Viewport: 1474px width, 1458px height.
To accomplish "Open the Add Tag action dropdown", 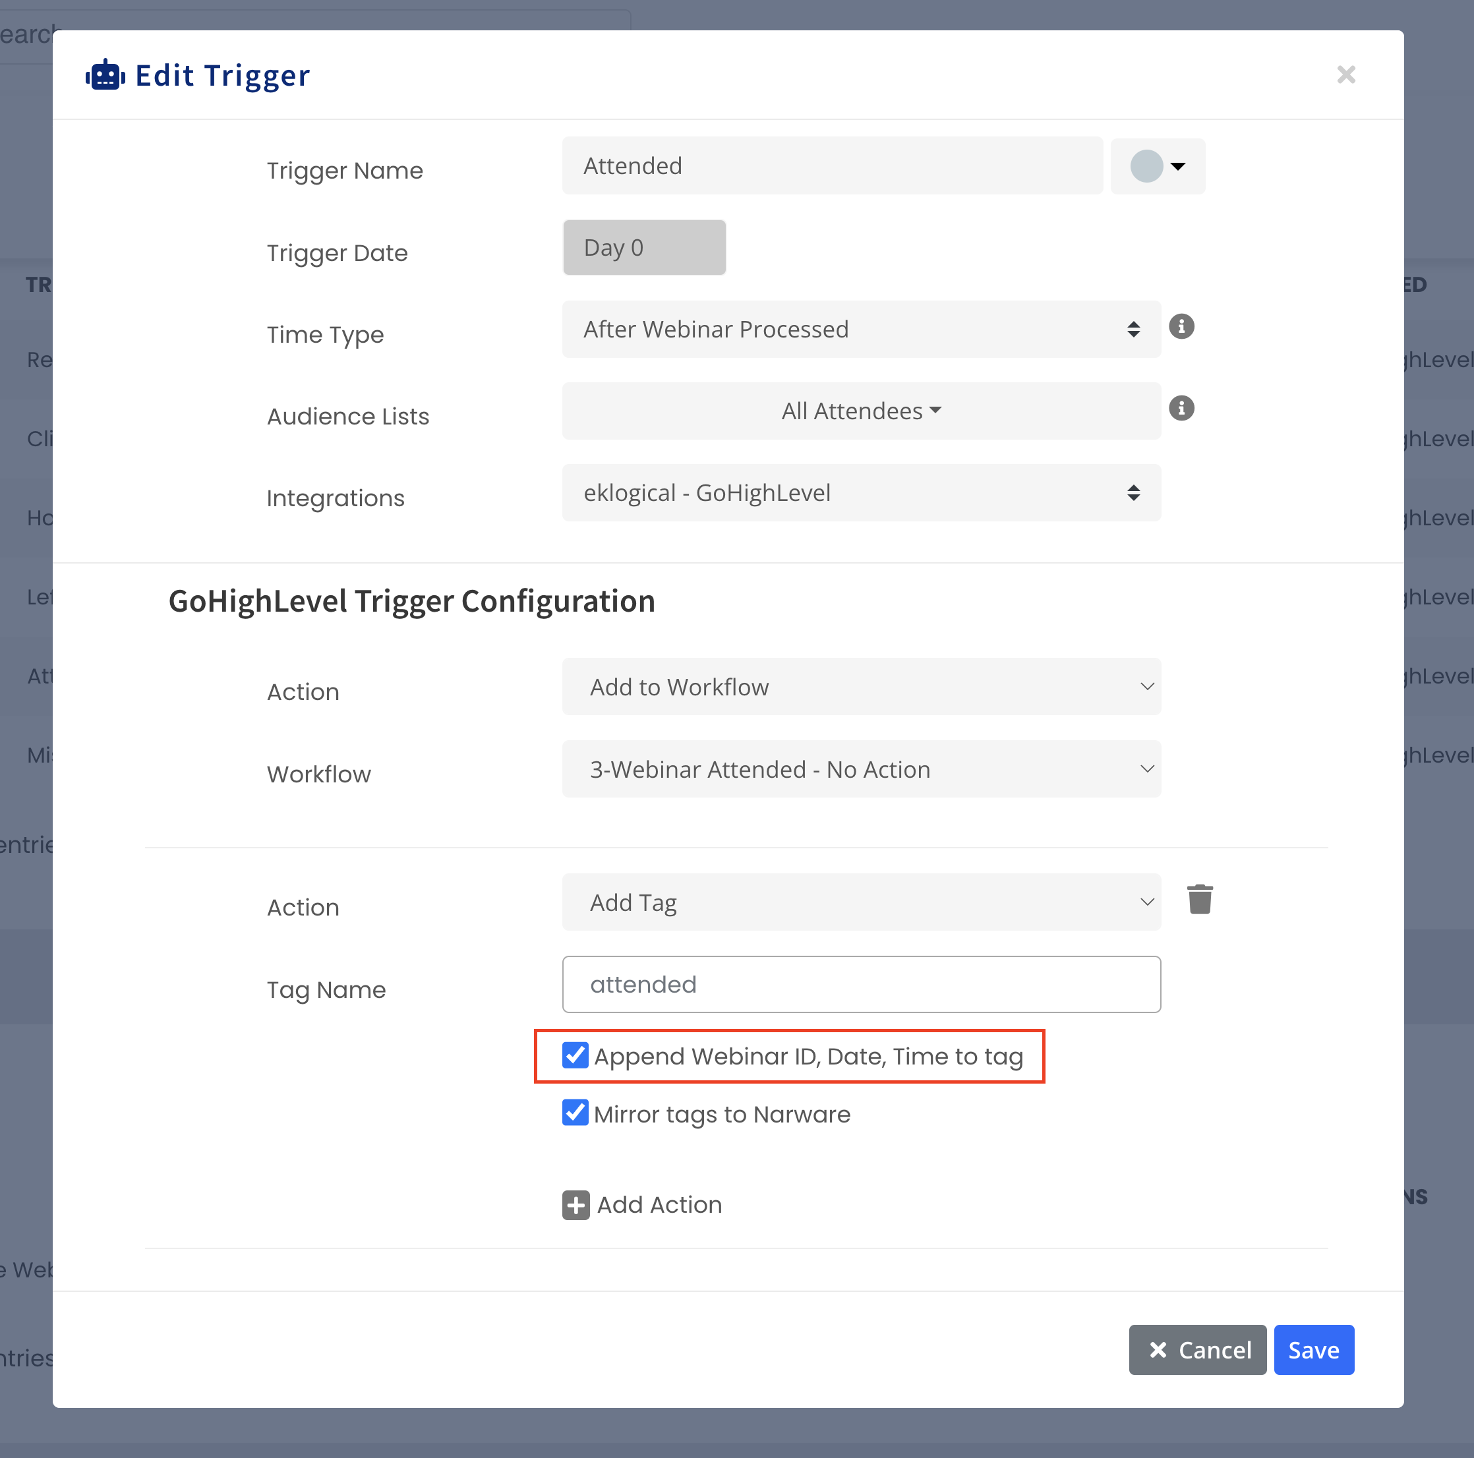I will (x=862, y=902).
